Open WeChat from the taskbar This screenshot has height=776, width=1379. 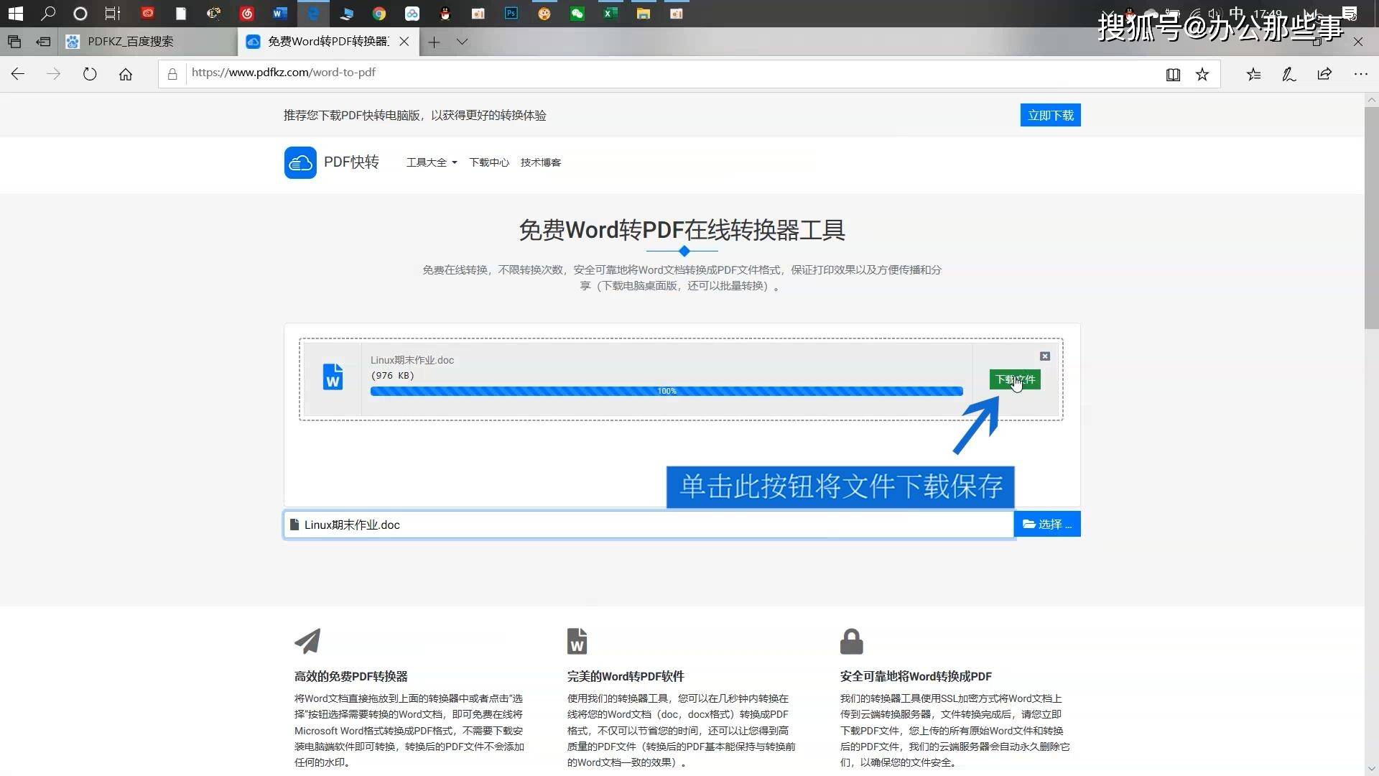pyautogui.click(x=577, y=13)
